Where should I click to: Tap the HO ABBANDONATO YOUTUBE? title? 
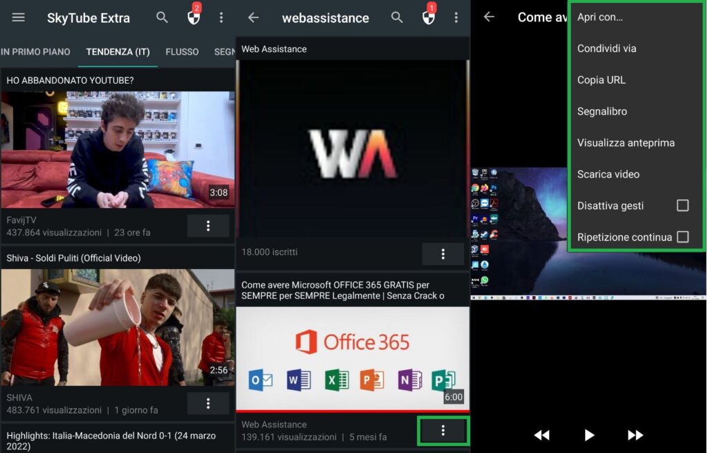[x=70, y=80]
